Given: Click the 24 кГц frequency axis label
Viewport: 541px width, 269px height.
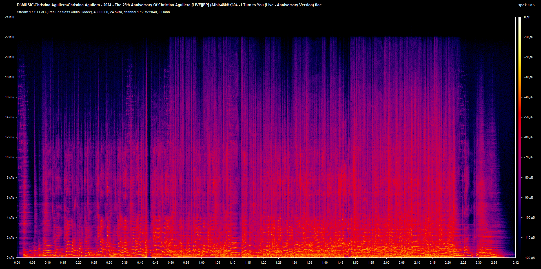Looking at the screenshot, I should (10, 17).
